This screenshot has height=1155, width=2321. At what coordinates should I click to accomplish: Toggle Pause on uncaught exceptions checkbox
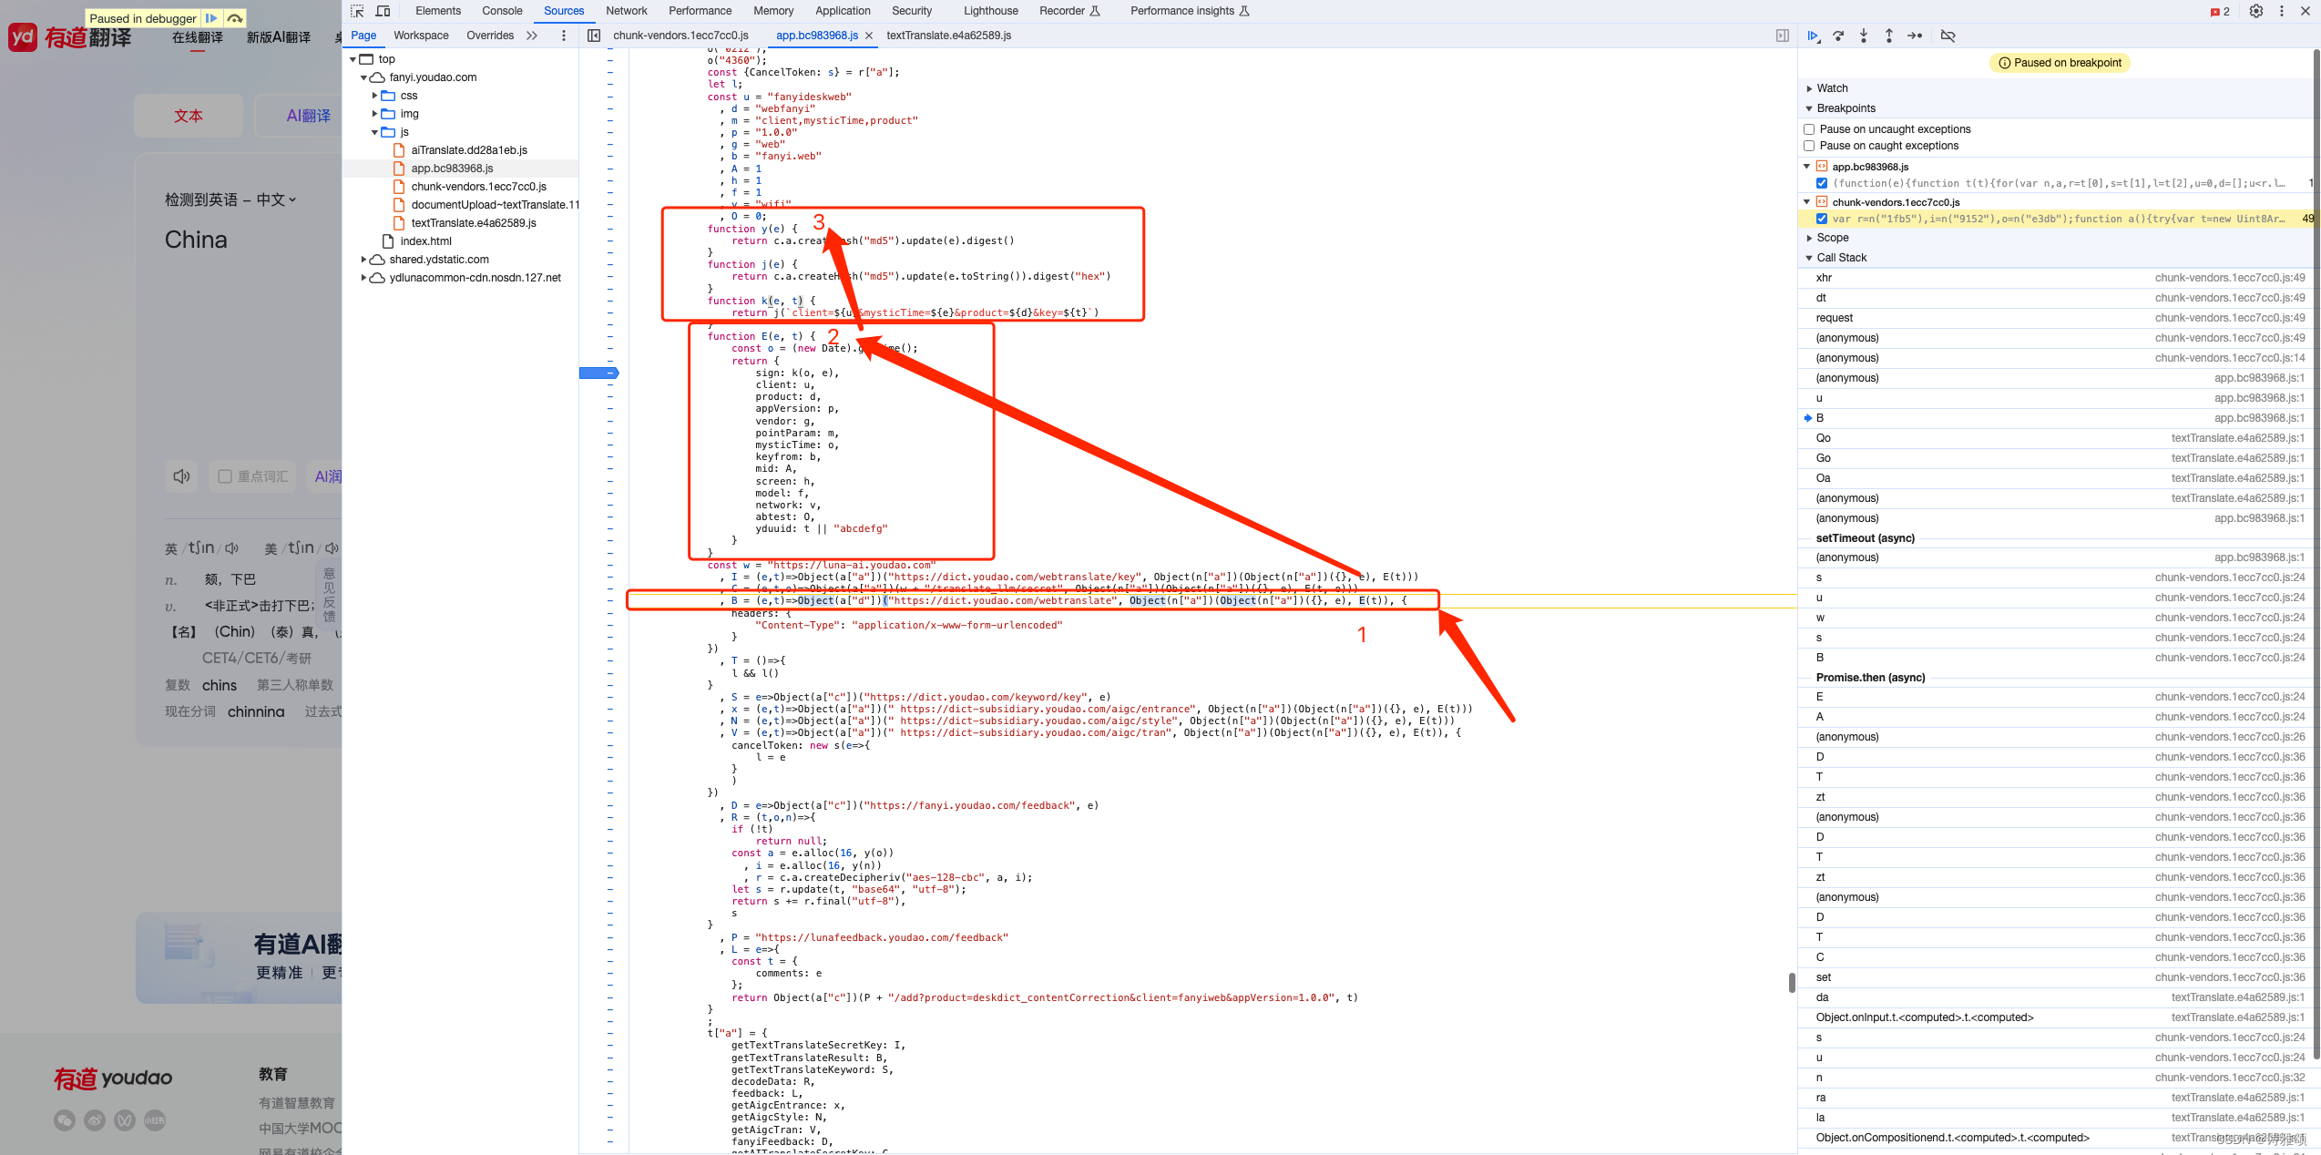point(1807,128)
